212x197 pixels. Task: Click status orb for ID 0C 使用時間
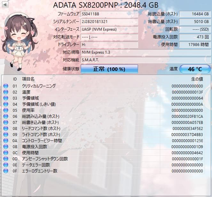[6, 153]
